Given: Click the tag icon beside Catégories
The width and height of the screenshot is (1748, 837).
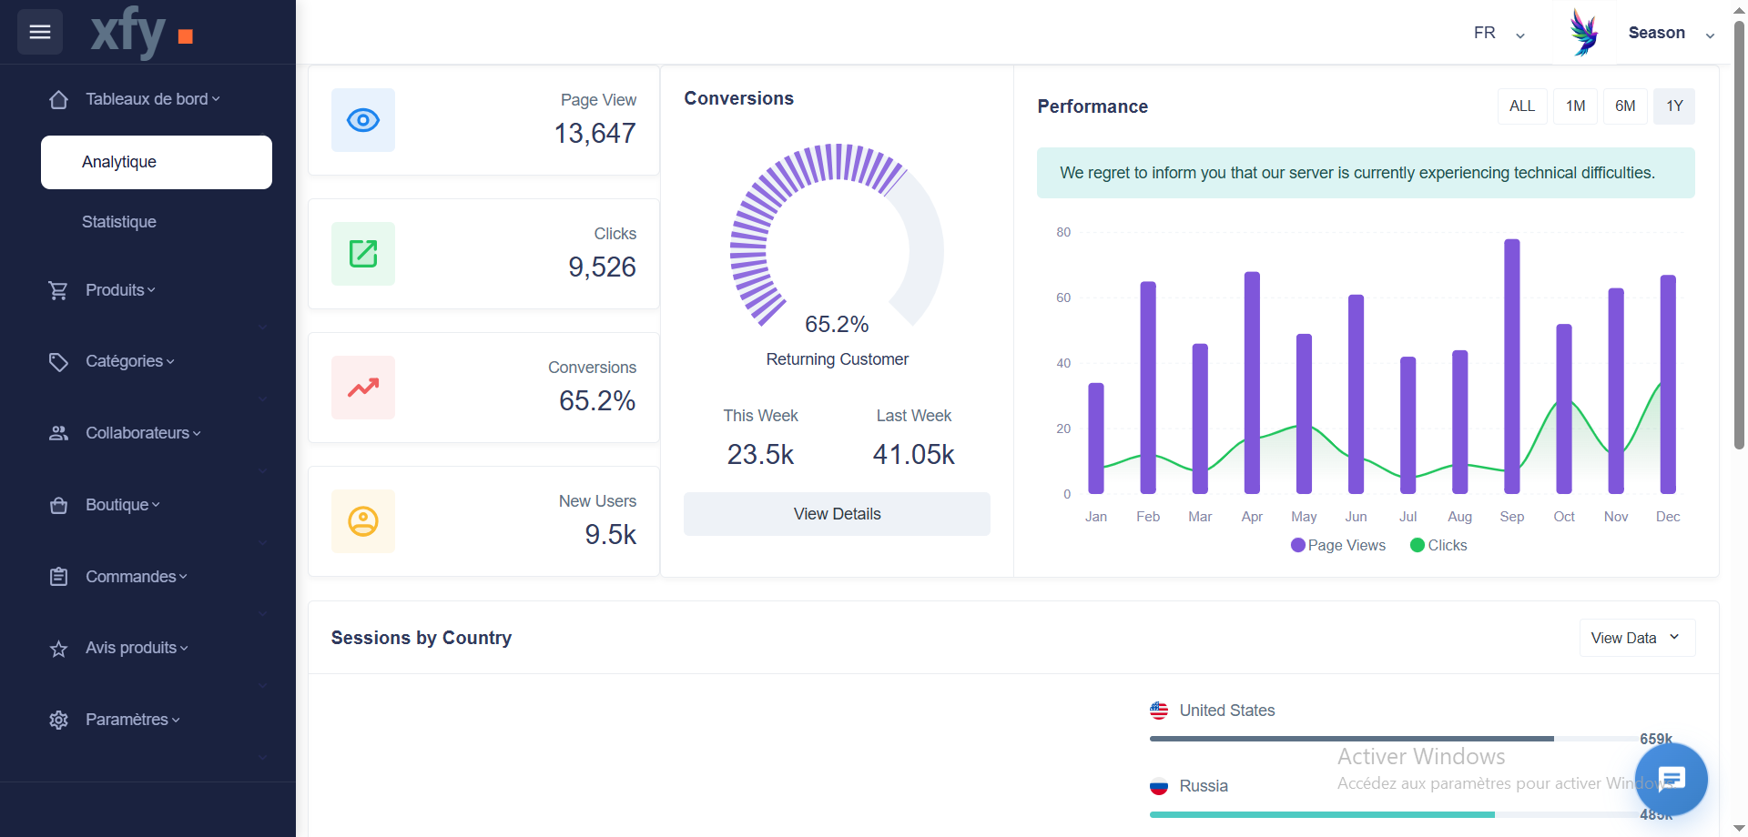Looking at the screenshot, I should tap(58, 362).
